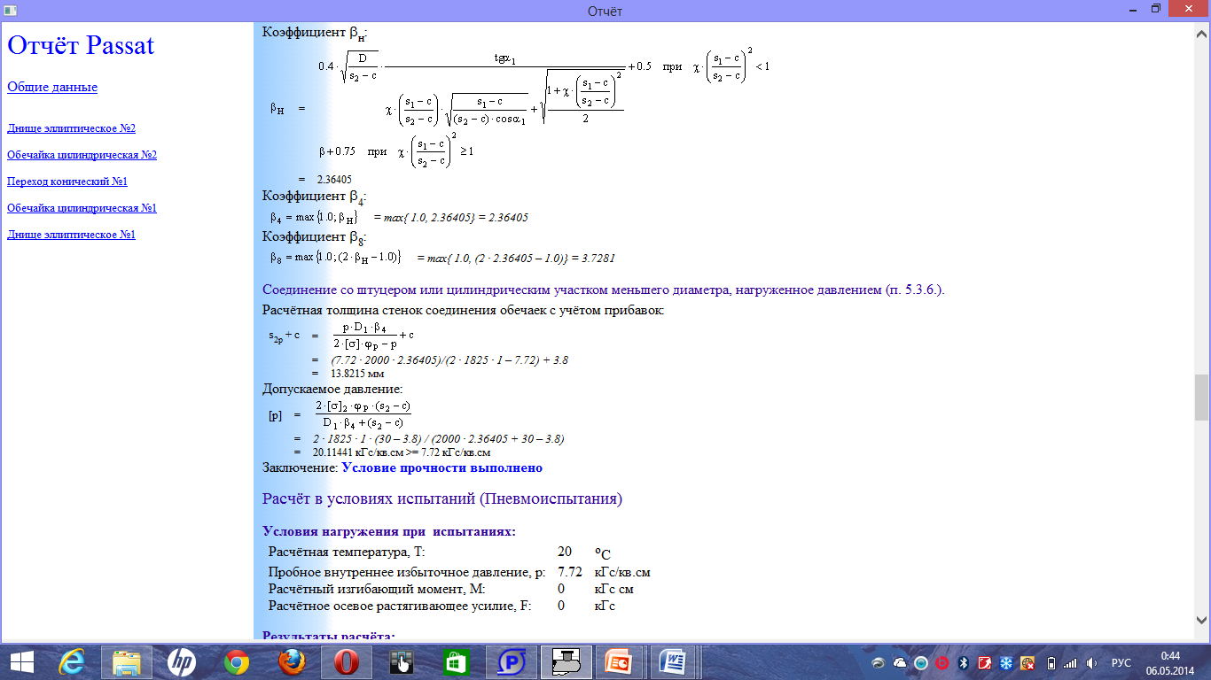Switch to the Passat taskbar icon
The width and height of the screenshot is (1211, 680).
tap(511, 661)
